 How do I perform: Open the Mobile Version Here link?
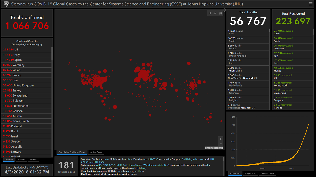129,159
